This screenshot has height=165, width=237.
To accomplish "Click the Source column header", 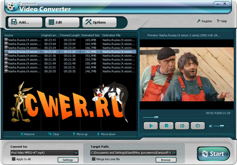I will click(x=22, y=35).
